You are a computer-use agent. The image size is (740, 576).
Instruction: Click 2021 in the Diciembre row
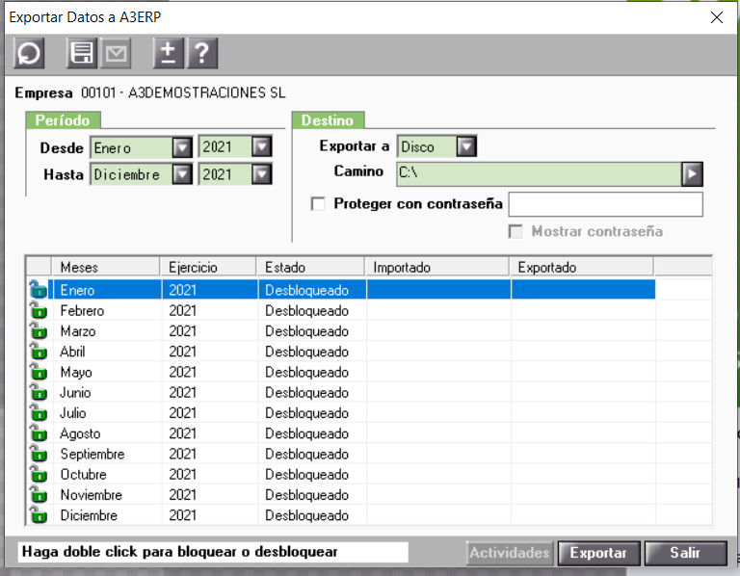[x=183, y=515]
